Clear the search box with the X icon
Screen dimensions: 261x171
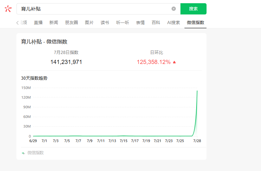pos(174,9)
